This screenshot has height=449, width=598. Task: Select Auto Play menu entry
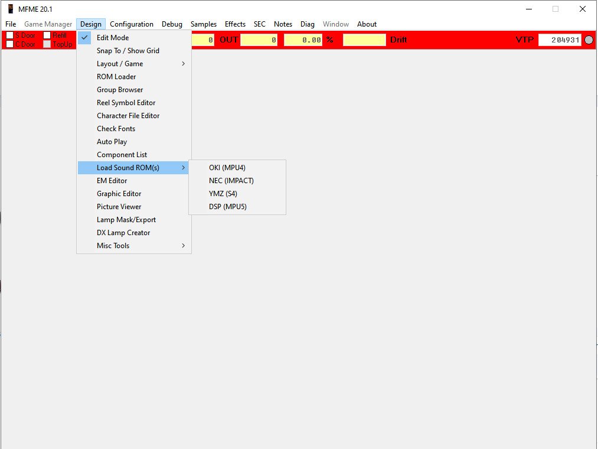tap(134, 142)
